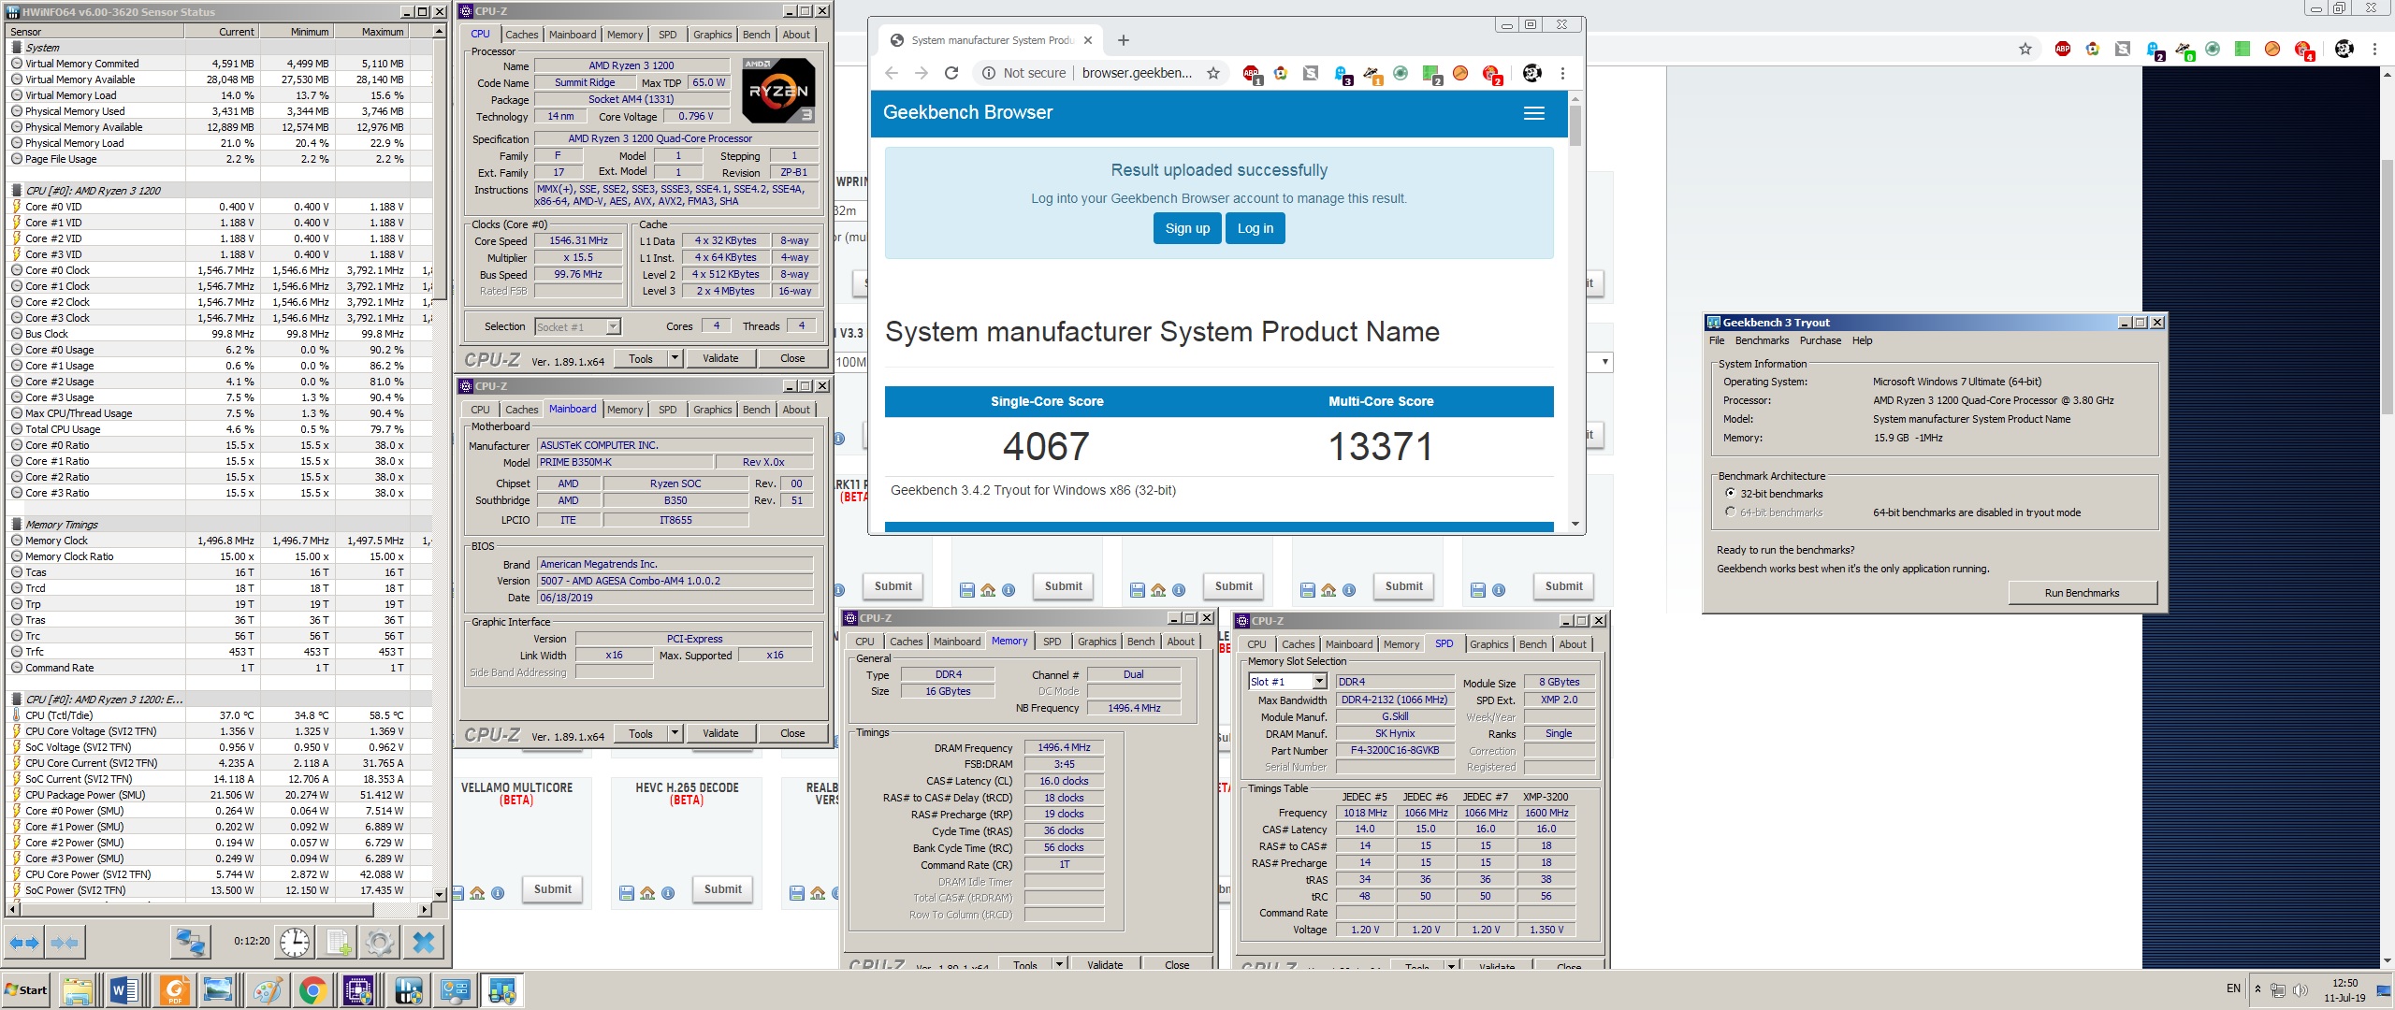Click bookmark star in background Chrome window
This screenshot has width=2395, height=1010.
[2025, 49]
